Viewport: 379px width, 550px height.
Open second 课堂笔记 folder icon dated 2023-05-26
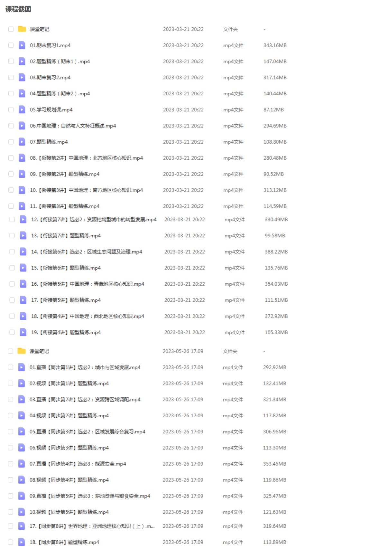(22, 351)
